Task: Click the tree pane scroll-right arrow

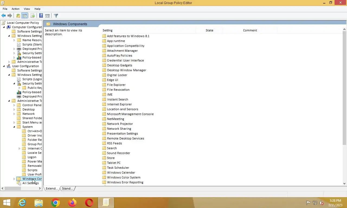Action: pyautogui.click(x=40, y=188)
